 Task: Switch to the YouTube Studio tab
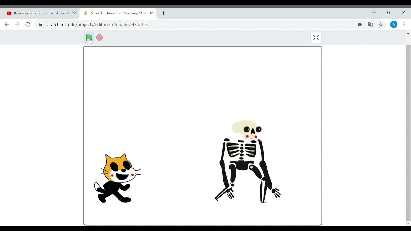[x=42, y=13]
